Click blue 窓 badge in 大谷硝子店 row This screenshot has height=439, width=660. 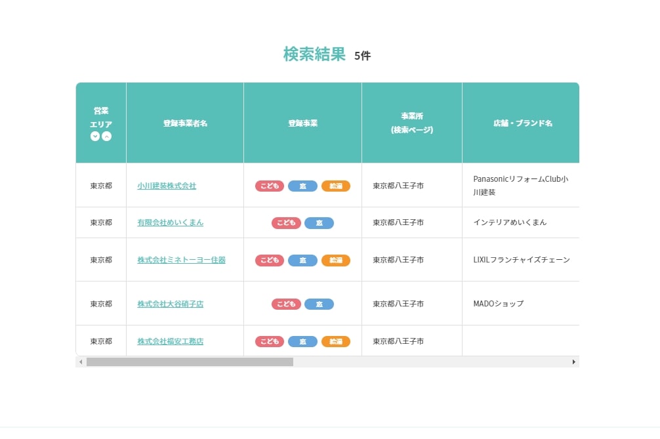click(x=319, y=304)
